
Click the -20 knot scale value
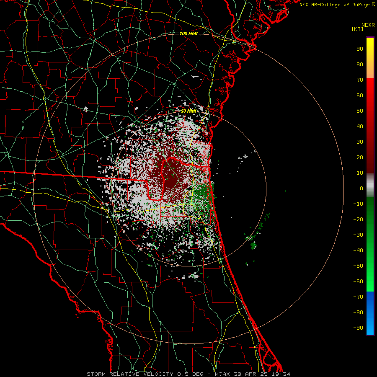[358, 219]
